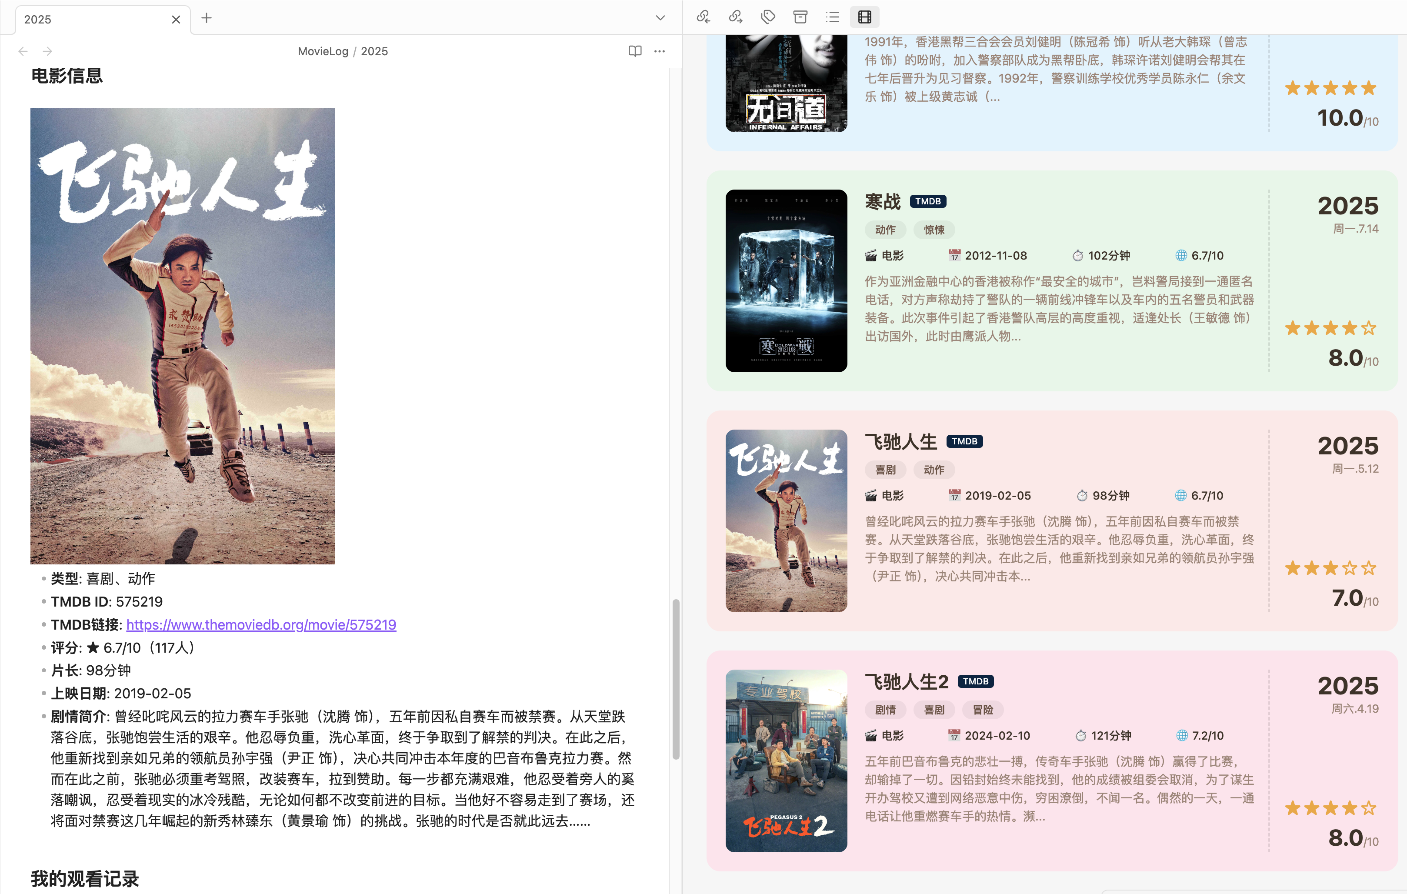Select the 喜剧 tag on 飞驰人生2 card
This screenshot has height=894, width=1407.
(934, 710)
